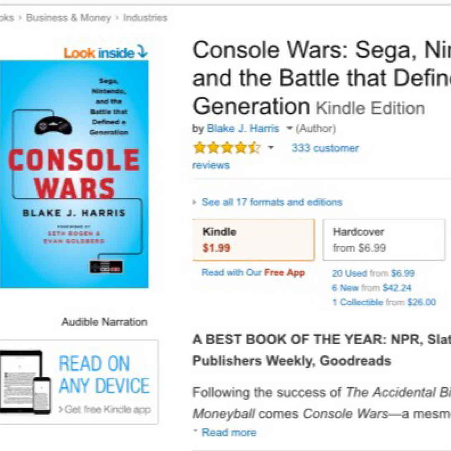Select the Kindle $1.99 format tab
The height and width of the screenshot is (451, 451).
point(253,240)
